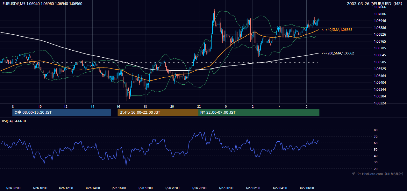The image size is (407, 191).
Task: Click price axis value 1.06765
Action: pyautogui.click(x=380, y=41)
